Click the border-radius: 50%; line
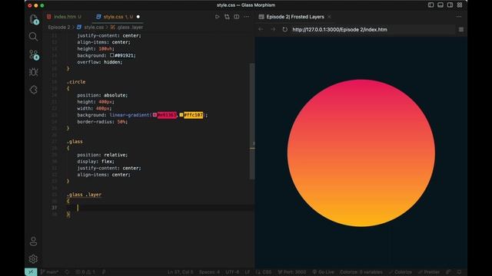Viewport: 492px width, 276px height. [x=102, y=121]
